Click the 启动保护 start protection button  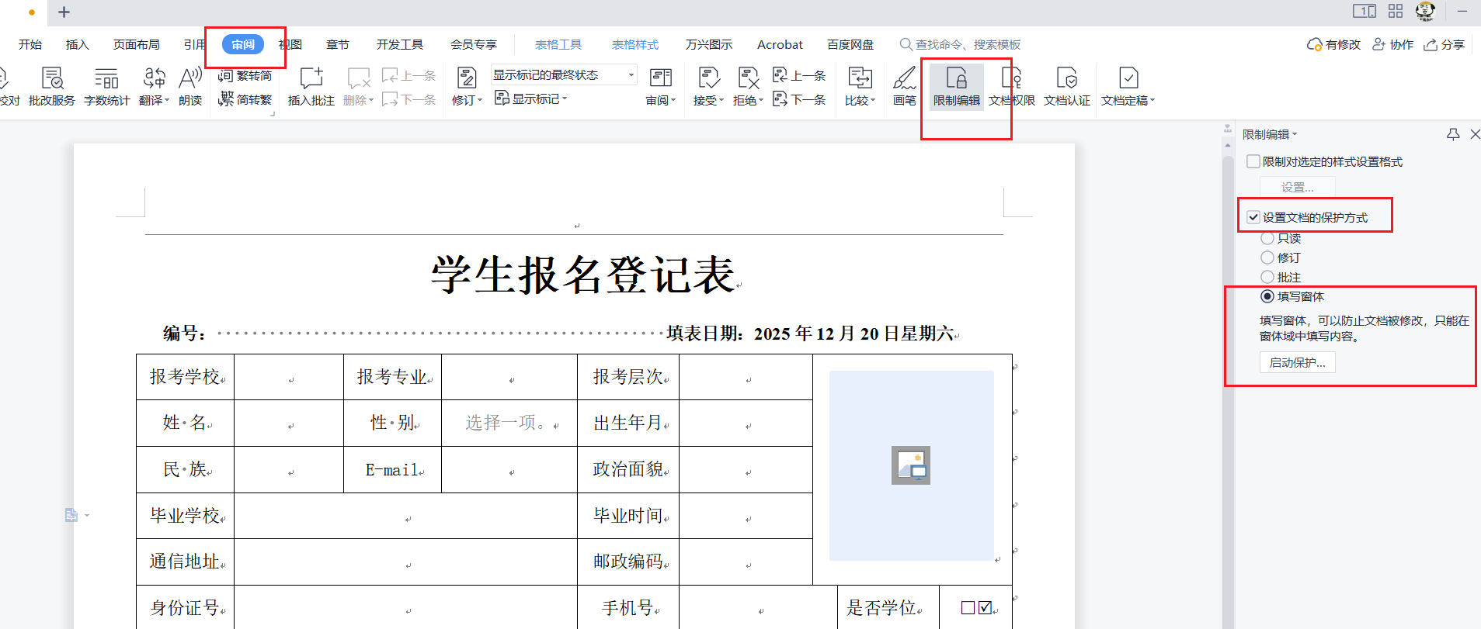[1297, 363]
